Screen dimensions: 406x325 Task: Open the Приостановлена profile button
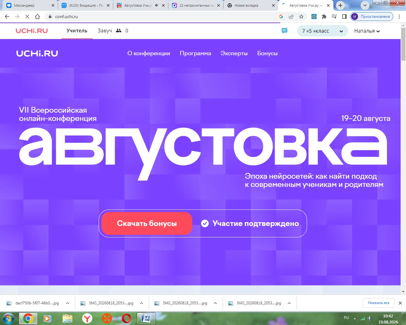pos(372,17)
